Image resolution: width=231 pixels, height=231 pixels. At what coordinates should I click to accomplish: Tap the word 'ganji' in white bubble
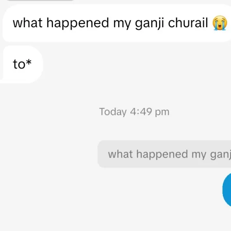pos(149,24)
